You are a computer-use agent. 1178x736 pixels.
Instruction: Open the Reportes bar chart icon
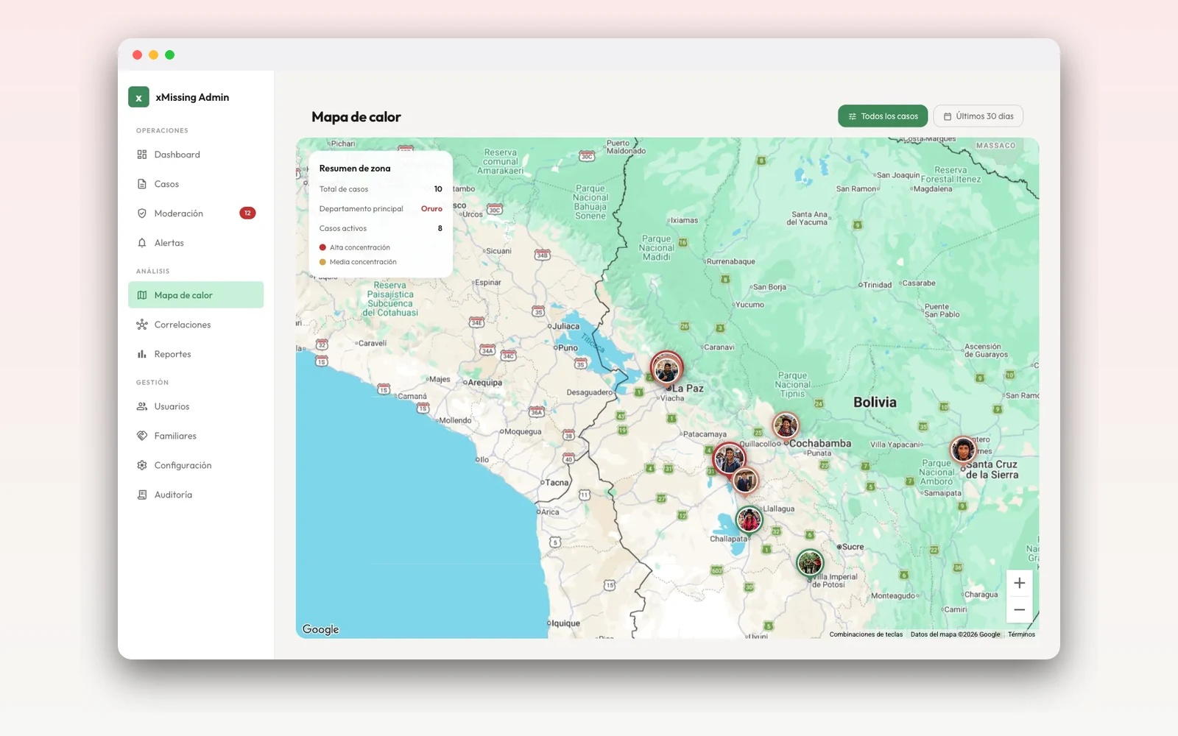(142, 354)
